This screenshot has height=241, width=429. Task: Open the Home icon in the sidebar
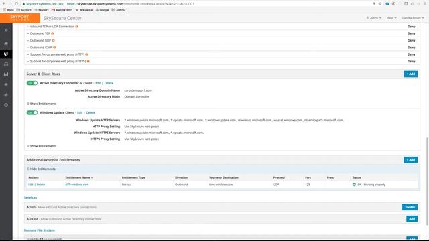click(6, 44)
